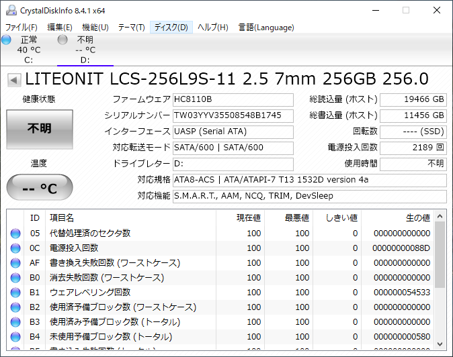Click the gray status icon for drive D:

(63, 40)
